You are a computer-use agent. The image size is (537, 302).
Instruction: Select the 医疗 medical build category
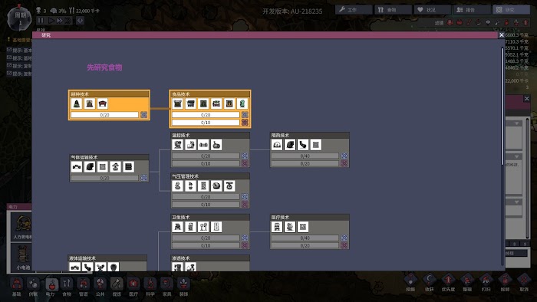(x=133, y=287)
